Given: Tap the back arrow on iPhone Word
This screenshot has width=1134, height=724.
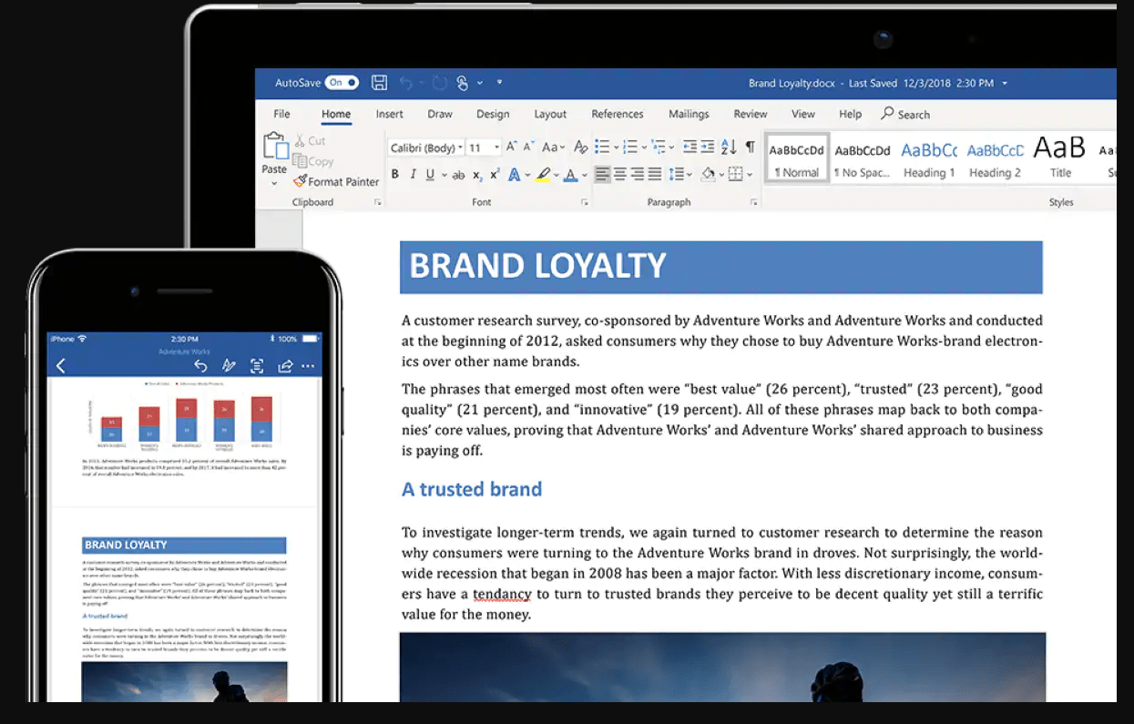Looking at the screenshot, I should (x=61, y=366).
